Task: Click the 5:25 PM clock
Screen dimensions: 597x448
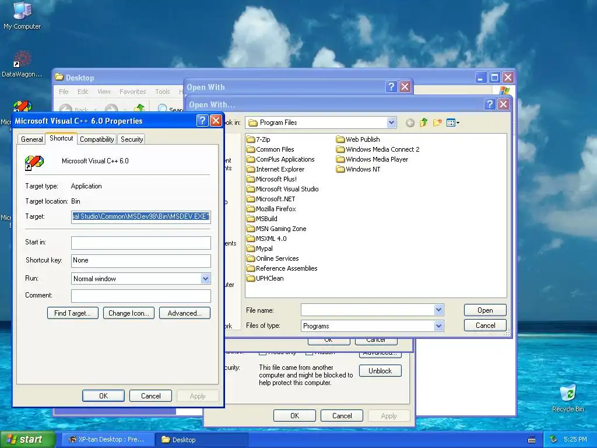Action: point(575,440)
